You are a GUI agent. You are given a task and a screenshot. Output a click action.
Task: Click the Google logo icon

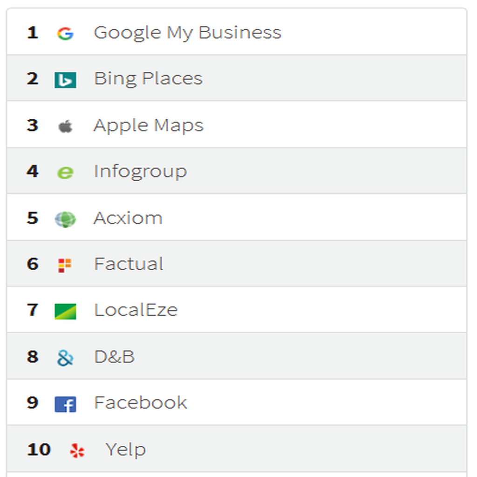click(x=65, y=34)
